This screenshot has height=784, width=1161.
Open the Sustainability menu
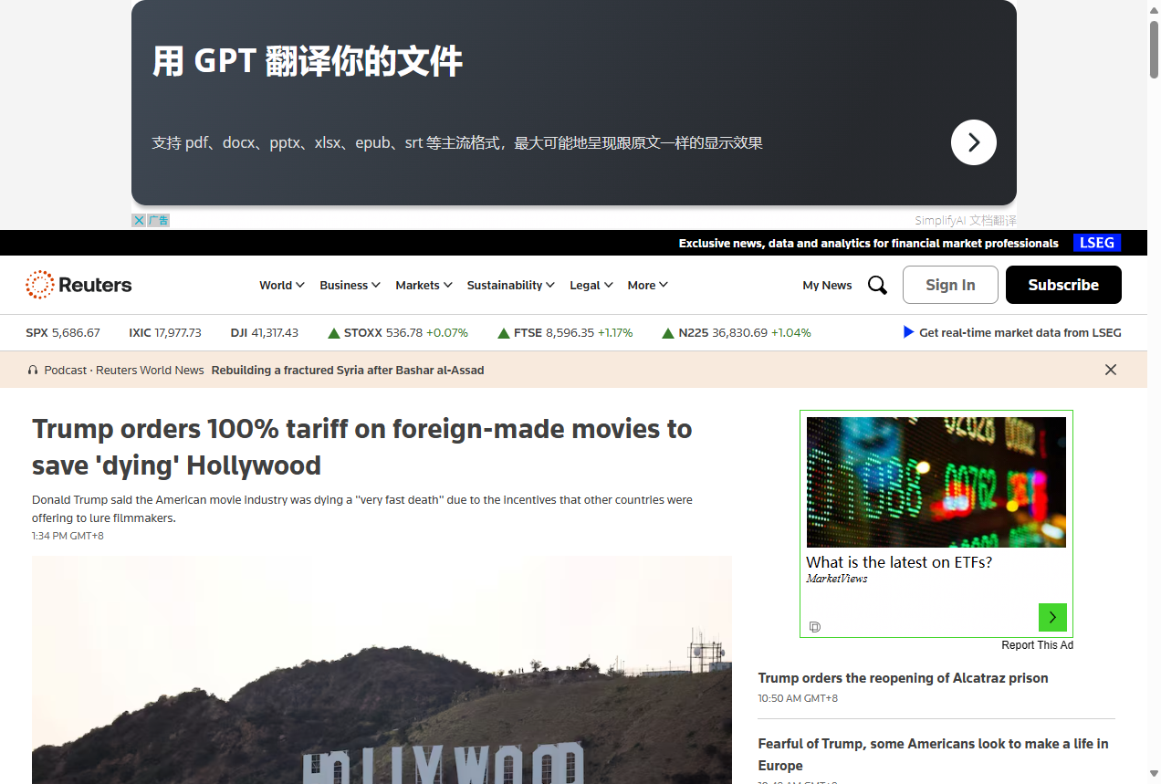coord(510,286)
